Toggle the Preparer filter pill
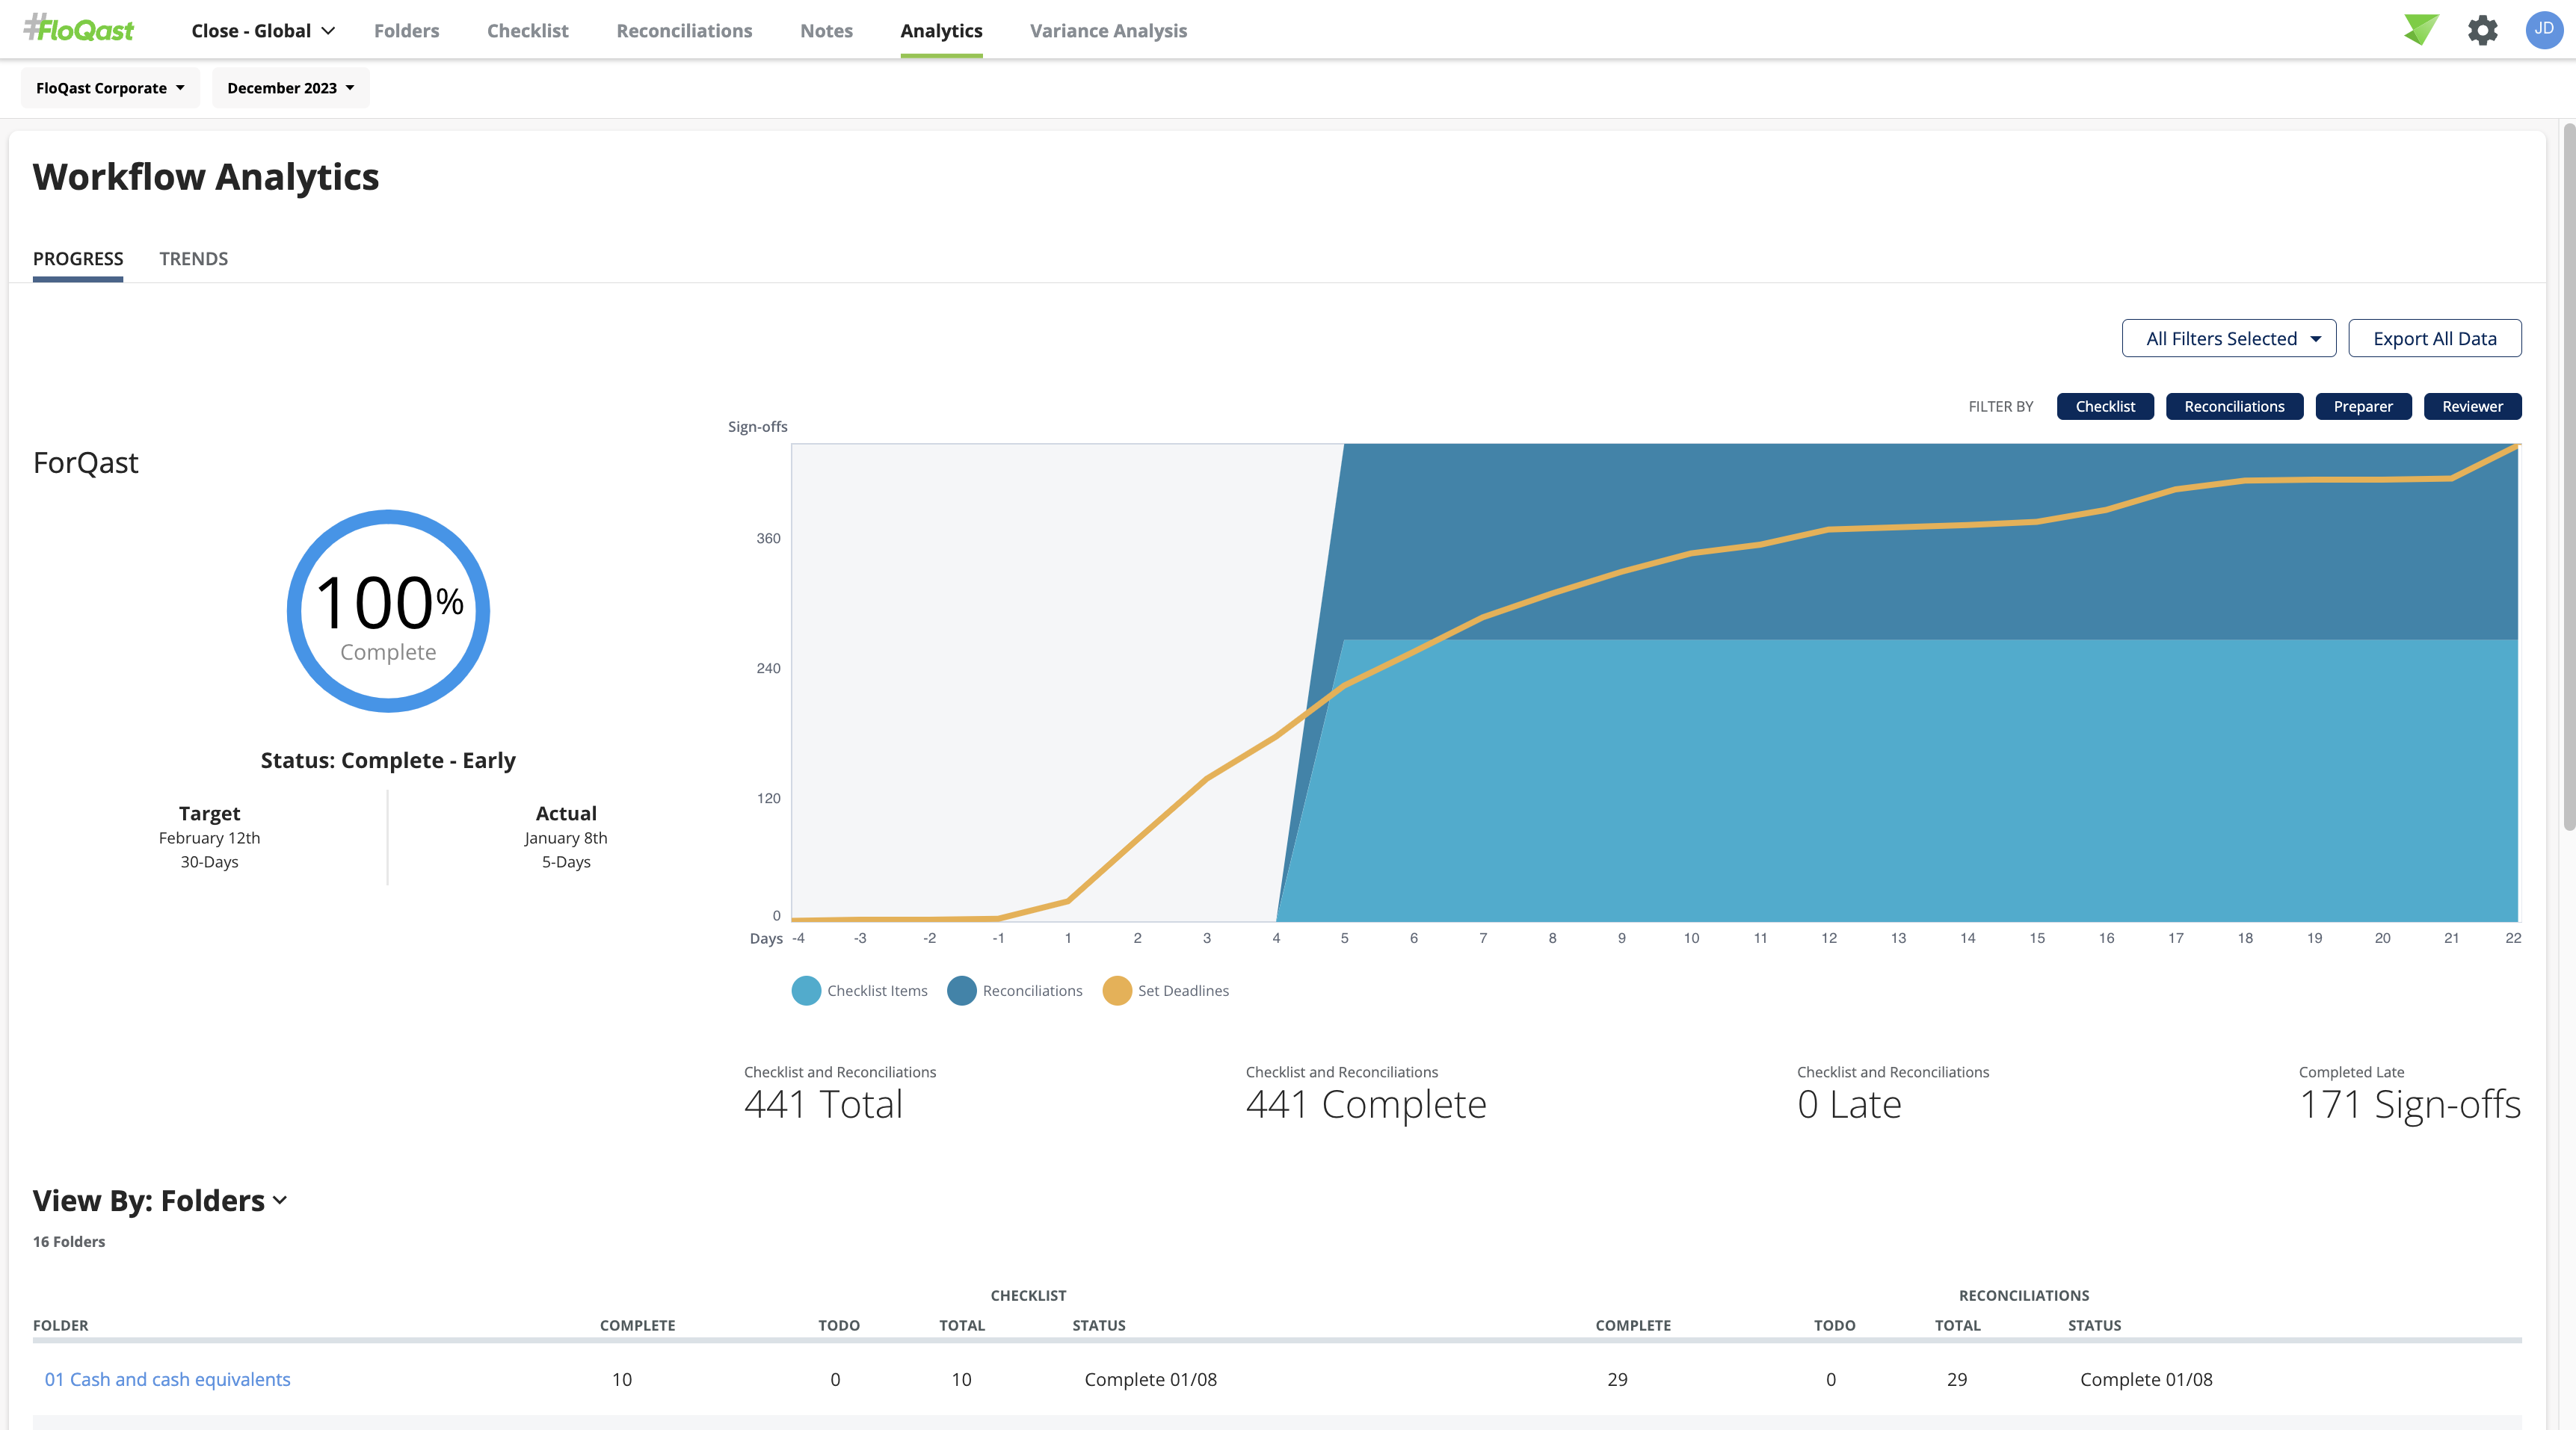The width and height of the screenshot is (2576, 1430). [2363, 406]
